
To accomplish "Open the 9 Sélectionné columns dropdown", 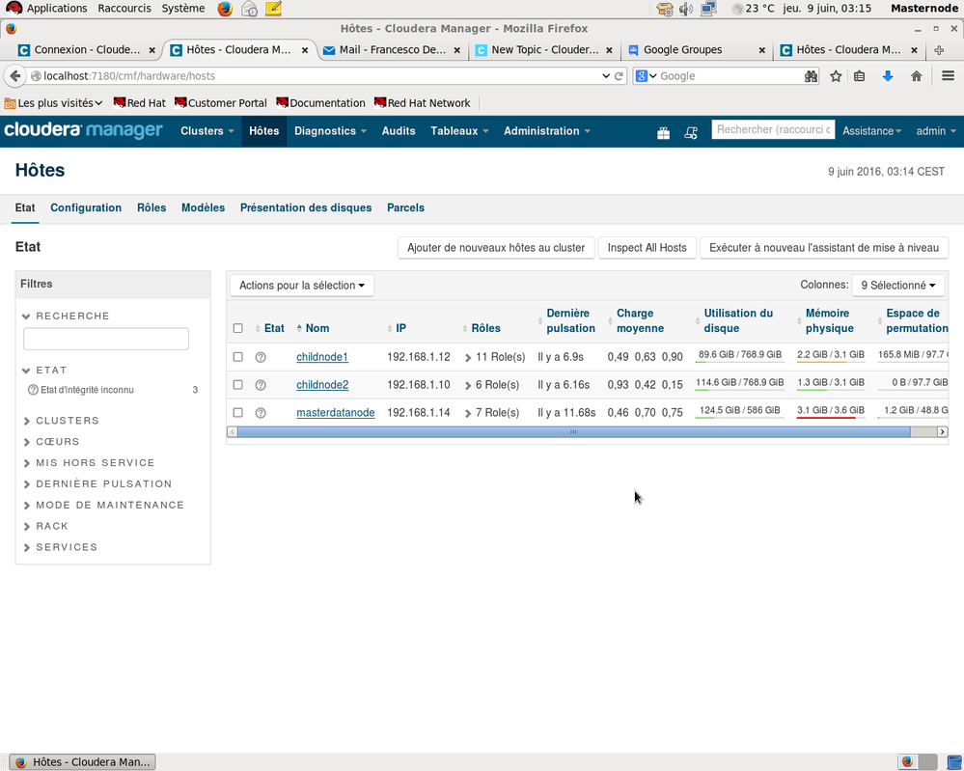I will 898,286.
